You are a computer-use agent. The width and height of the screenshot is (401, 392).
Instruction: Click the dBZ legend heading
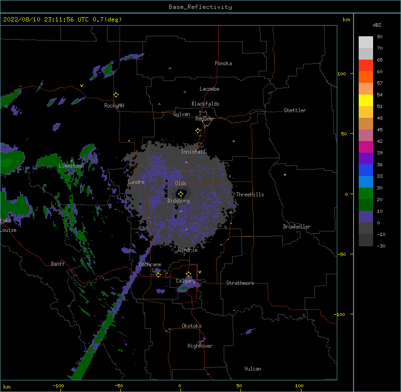point(377,25)
